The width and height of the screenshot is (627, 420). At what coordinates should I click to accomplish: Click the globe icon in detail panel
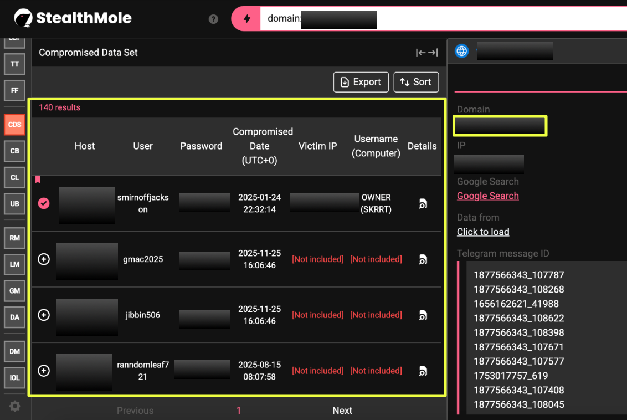pos(461,52)
